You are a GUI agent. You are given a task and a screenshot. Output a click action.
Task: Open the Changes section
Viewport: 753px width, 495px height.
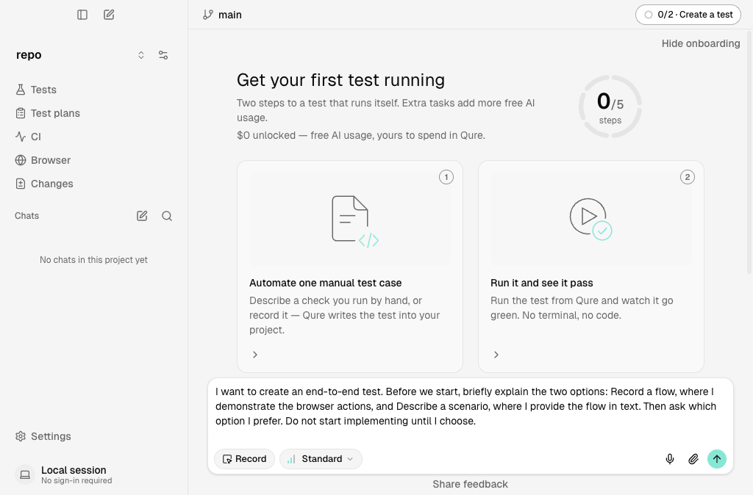[44, 184]
